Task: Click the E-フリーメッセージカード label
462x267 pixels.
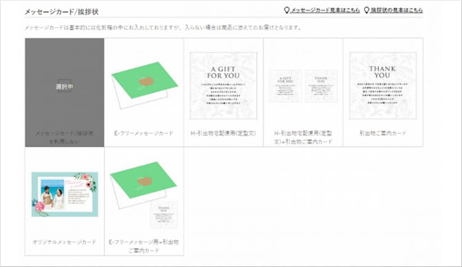Action: click(x=144, y=133)
